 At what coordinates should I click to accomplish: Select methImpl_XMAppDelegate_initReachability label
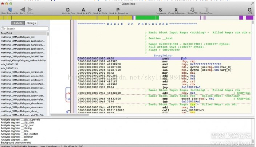[23, 61]
